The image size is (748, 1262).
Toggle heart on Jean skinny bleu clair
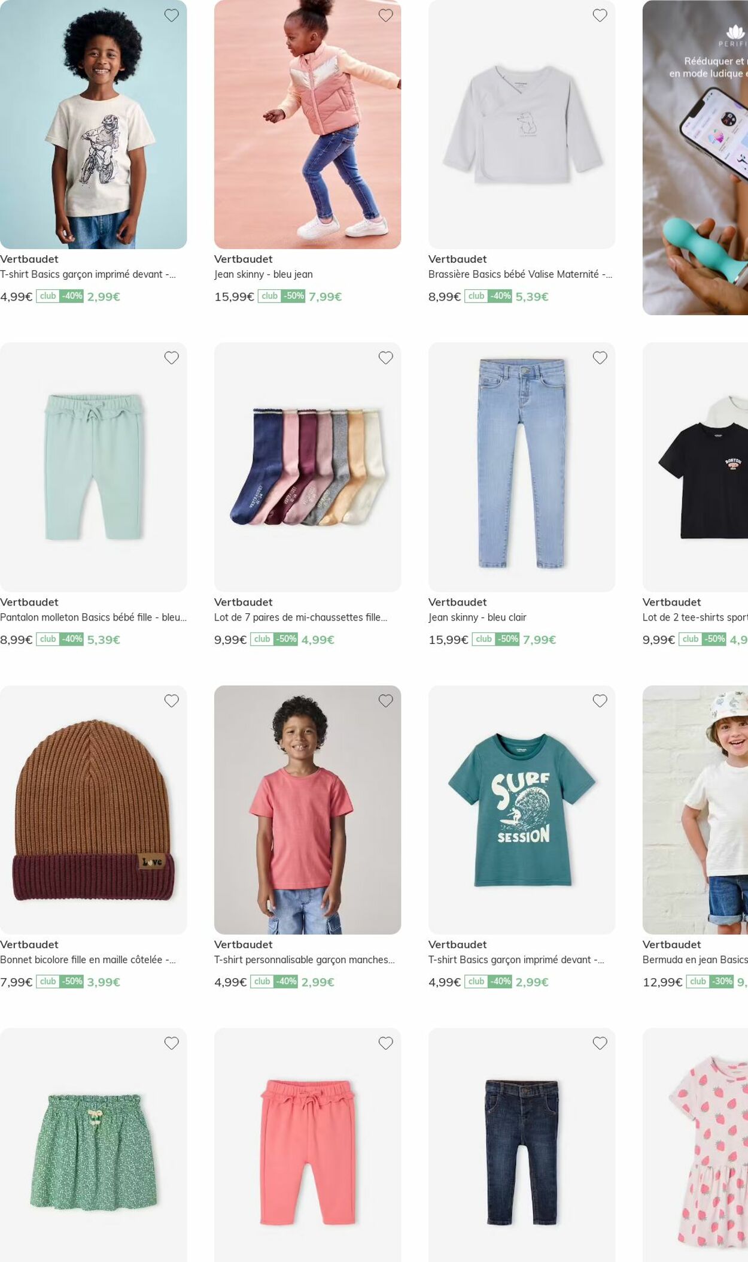600,358
